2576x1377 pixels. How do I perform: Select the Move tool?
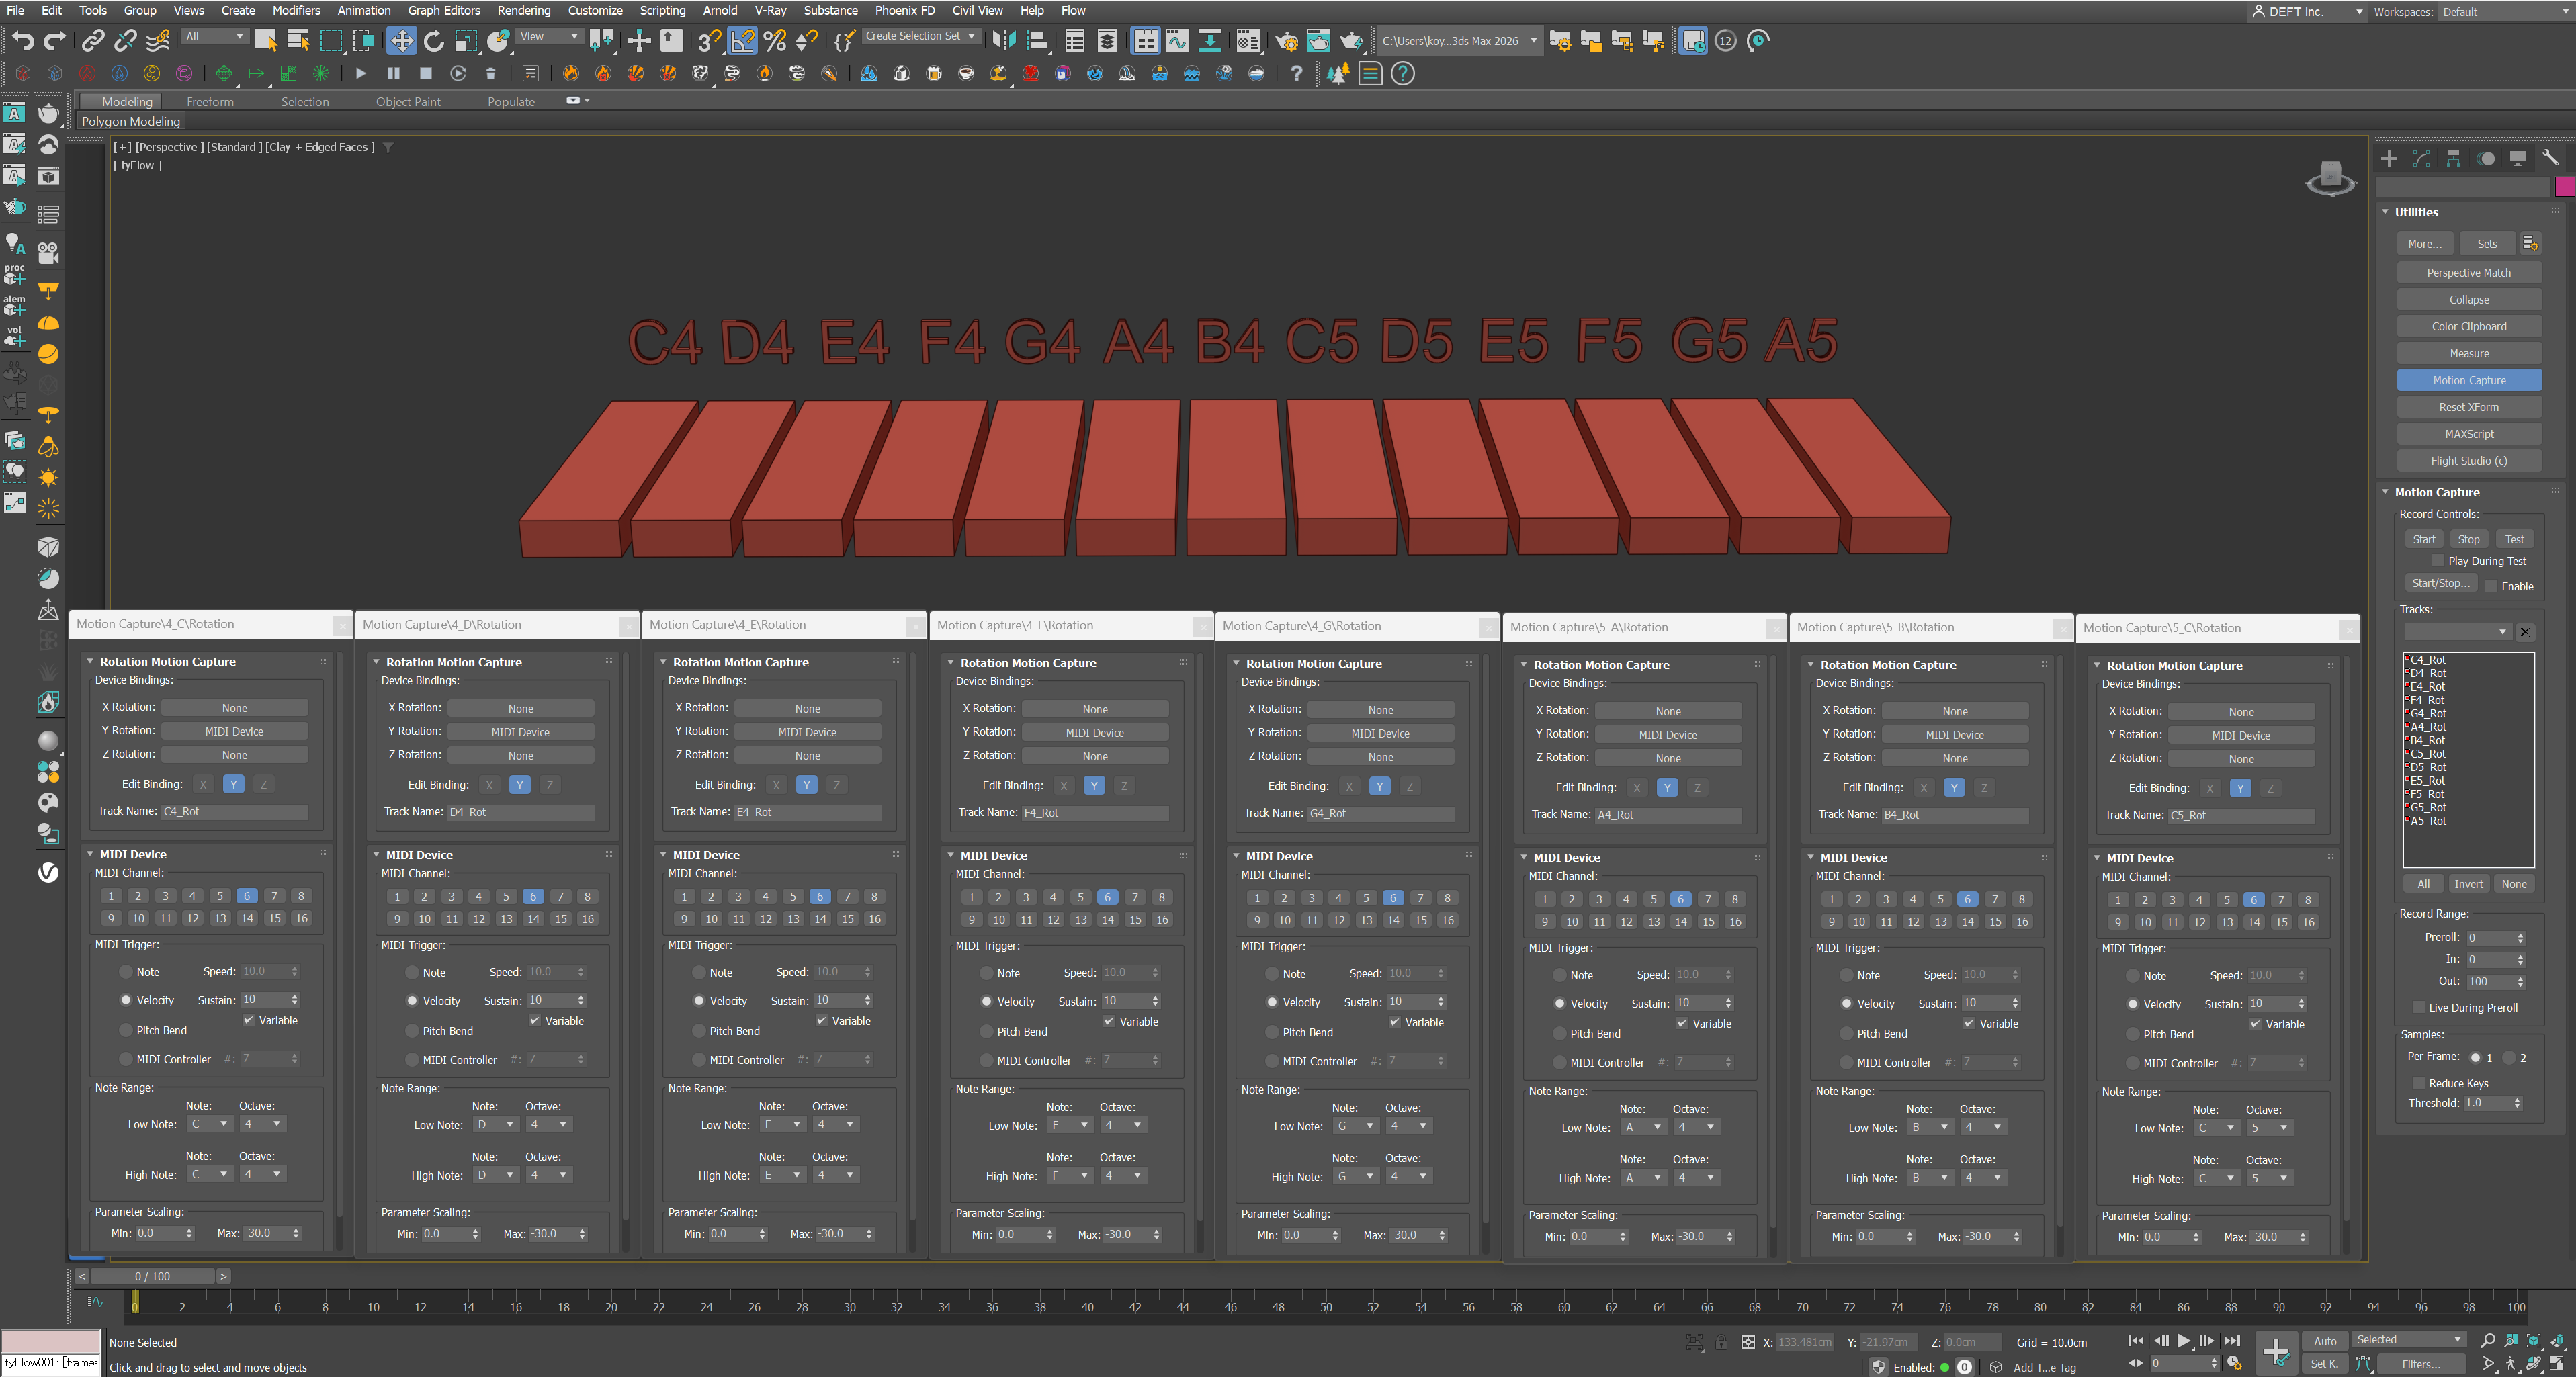pyautogui.click(x=401, y=41)
